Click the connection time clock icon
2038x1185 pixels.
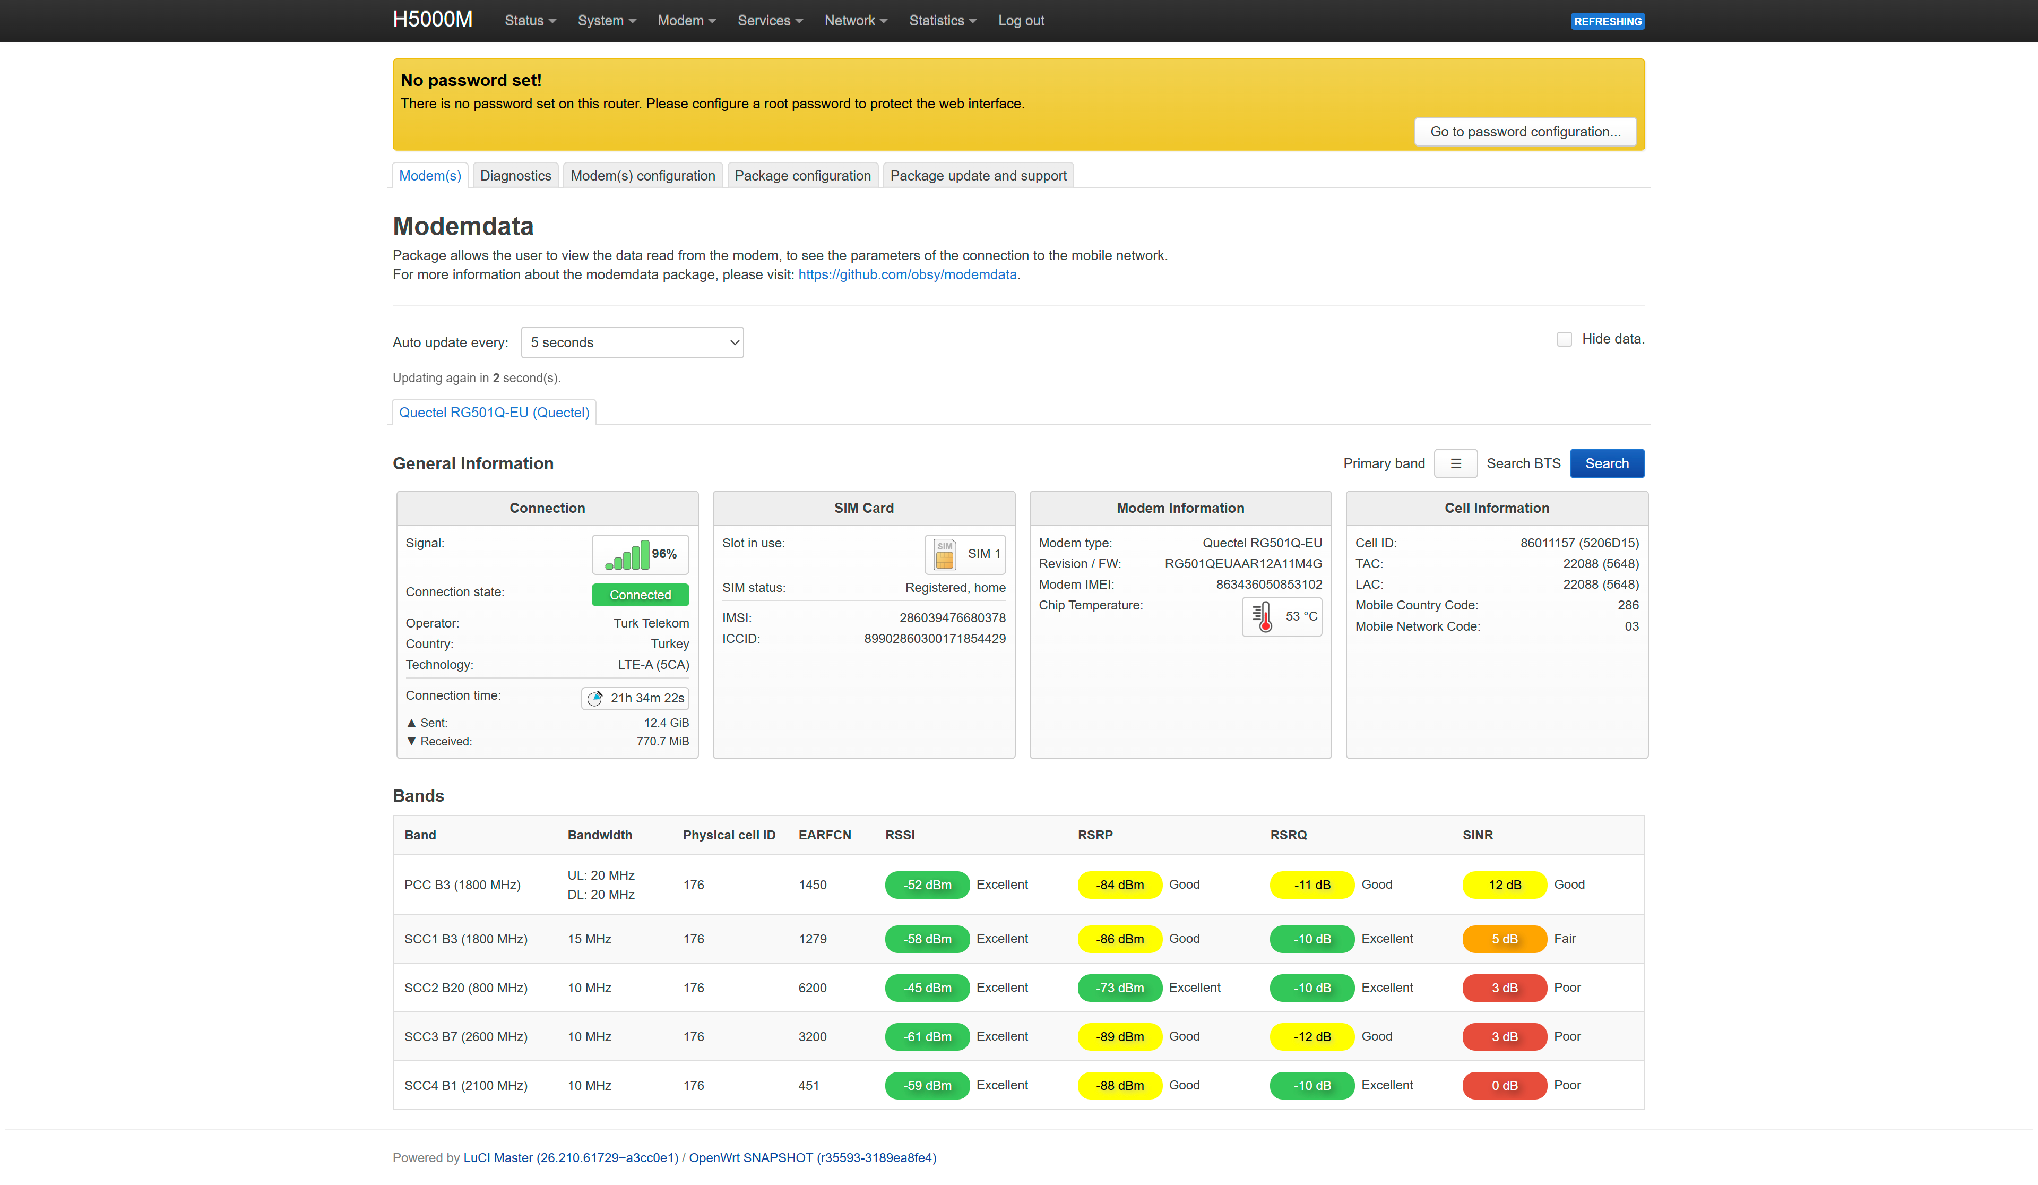coord(594,699)
